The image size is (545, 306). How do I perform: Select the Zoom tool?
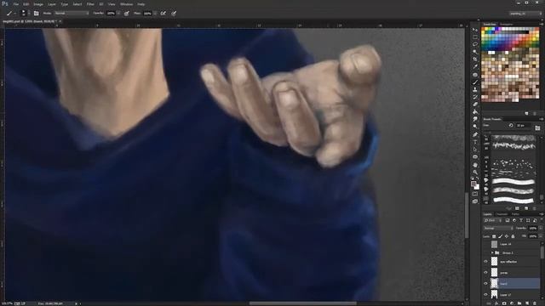(475, 172)
